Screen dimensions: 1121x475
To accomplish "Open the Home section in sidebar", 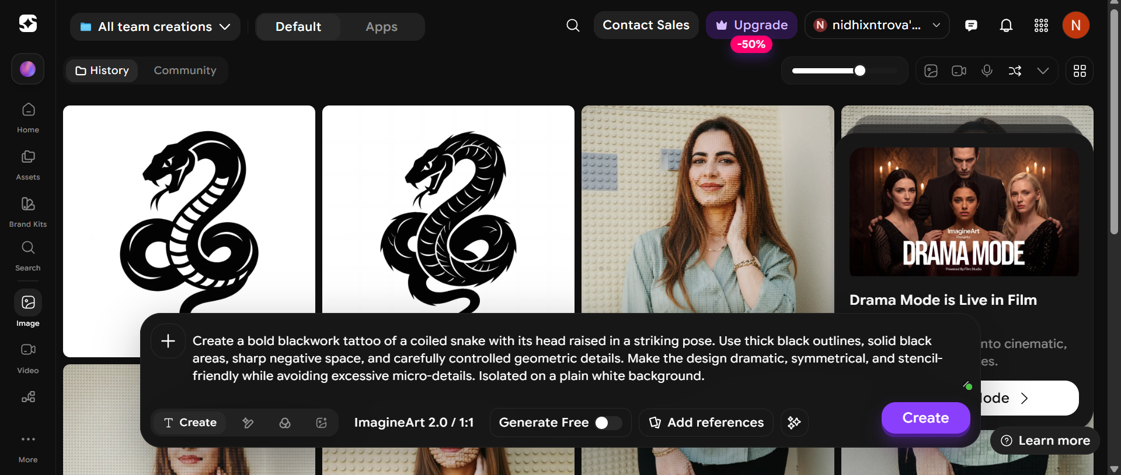I will 28,118.
